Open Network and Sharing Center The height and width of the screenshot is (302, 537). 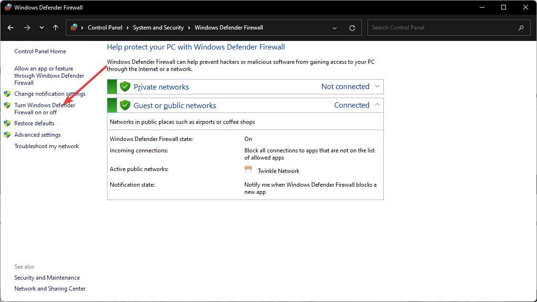point(50,288)
